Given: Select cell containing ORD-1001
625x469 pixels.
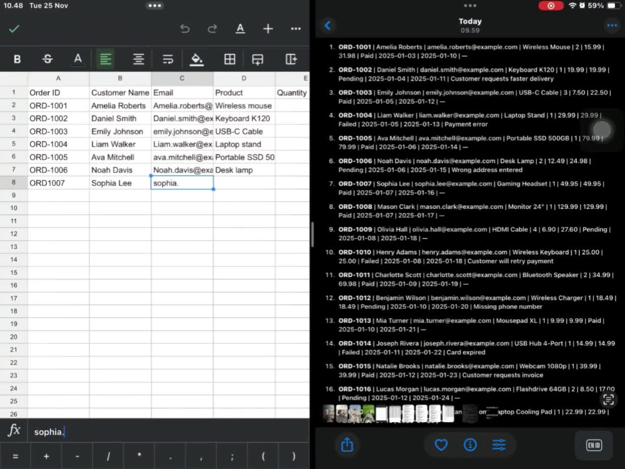Looking at the screenshot, I should 58,106.
